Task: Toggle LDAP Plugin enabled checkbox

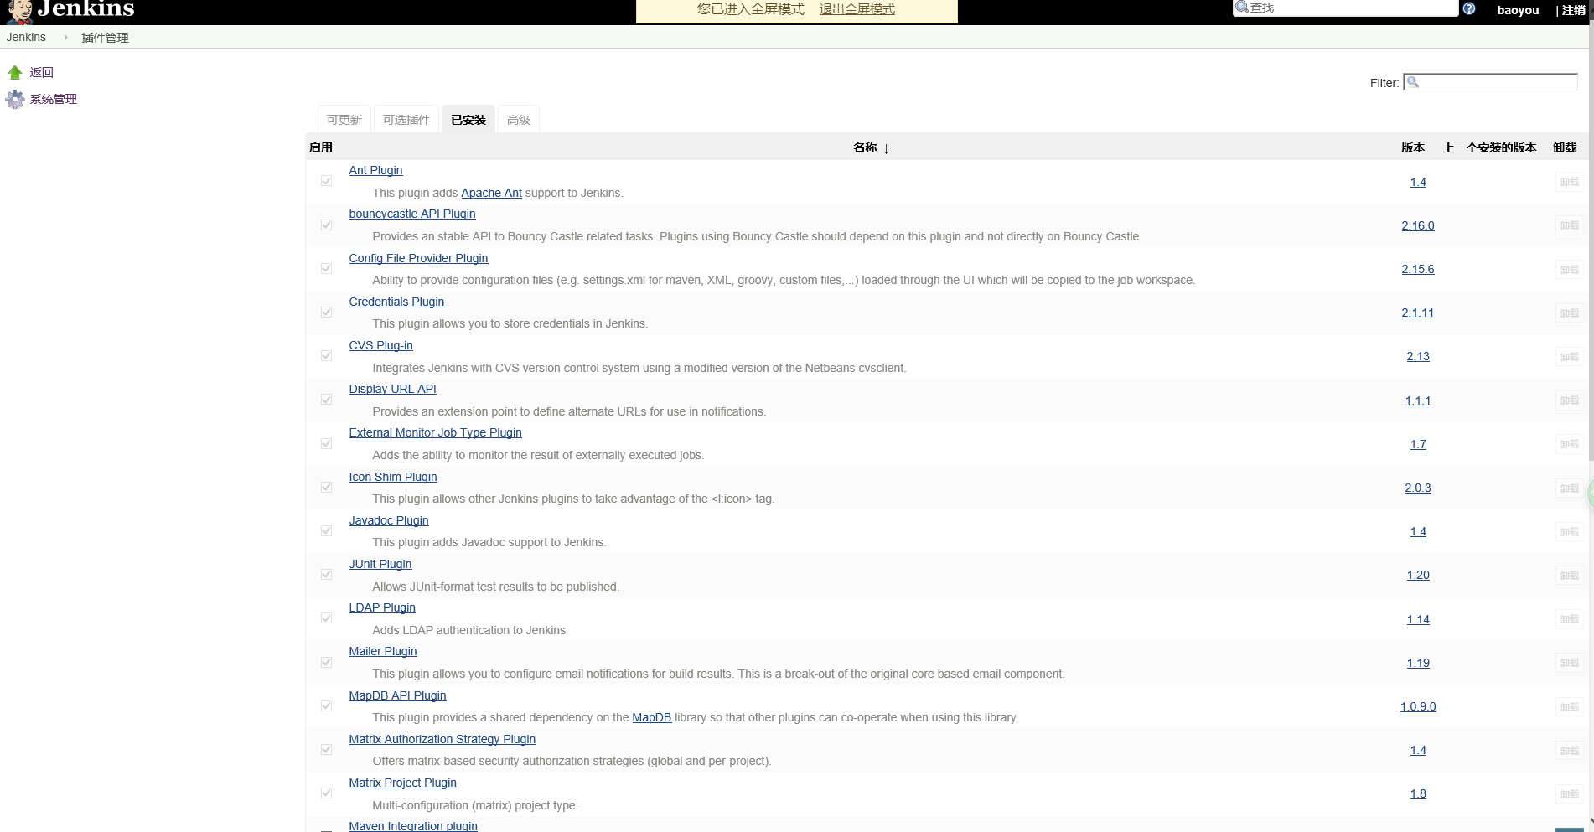Action: 327,618
